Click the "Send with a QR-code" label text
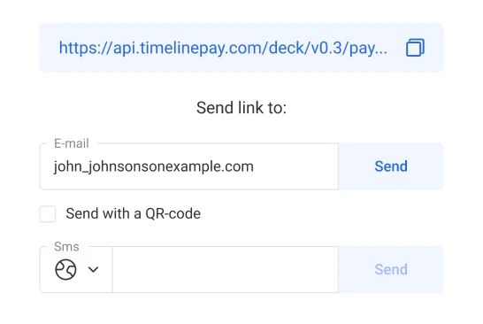 133,213
